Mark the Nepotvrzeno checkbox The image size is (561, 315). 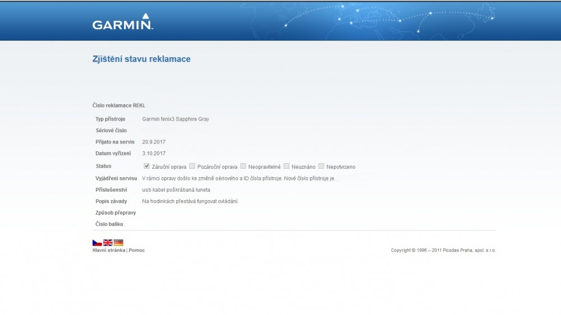pyautogui.click(x=321, y=166)
